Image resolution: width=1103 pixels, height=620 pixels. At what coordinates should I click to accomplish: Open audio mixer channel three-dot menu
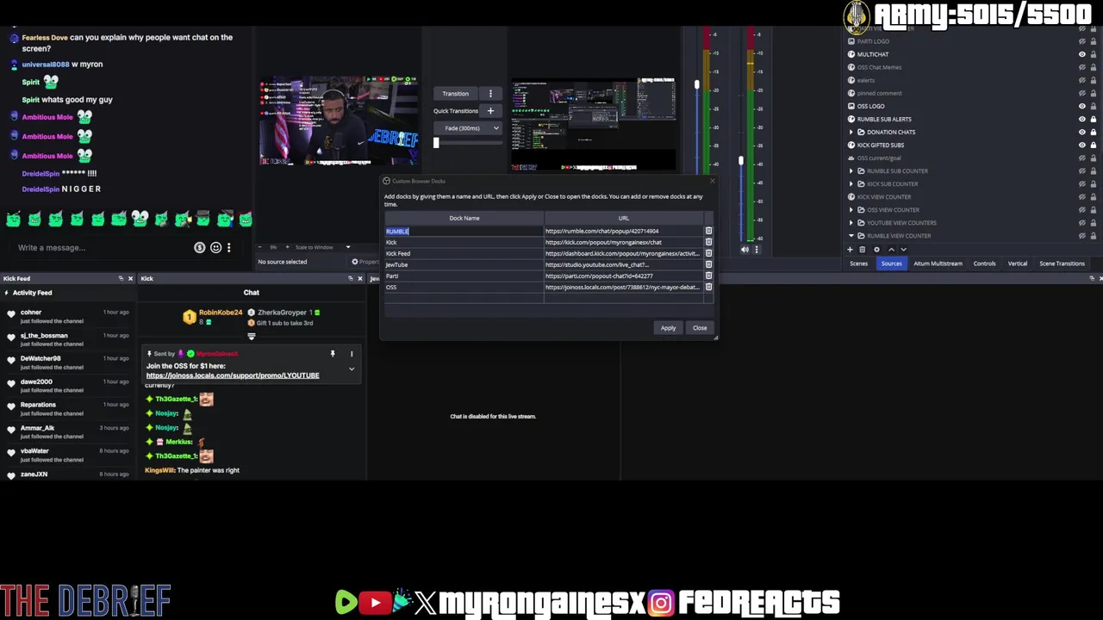(757, 250)
